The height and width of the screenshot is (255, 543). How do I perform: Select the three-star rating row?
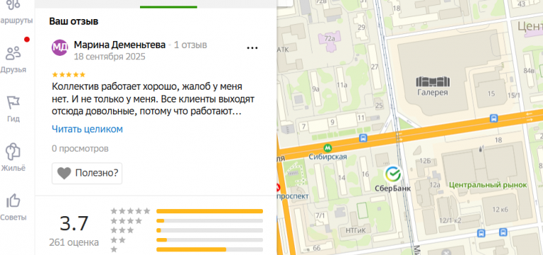pos(187,230)
